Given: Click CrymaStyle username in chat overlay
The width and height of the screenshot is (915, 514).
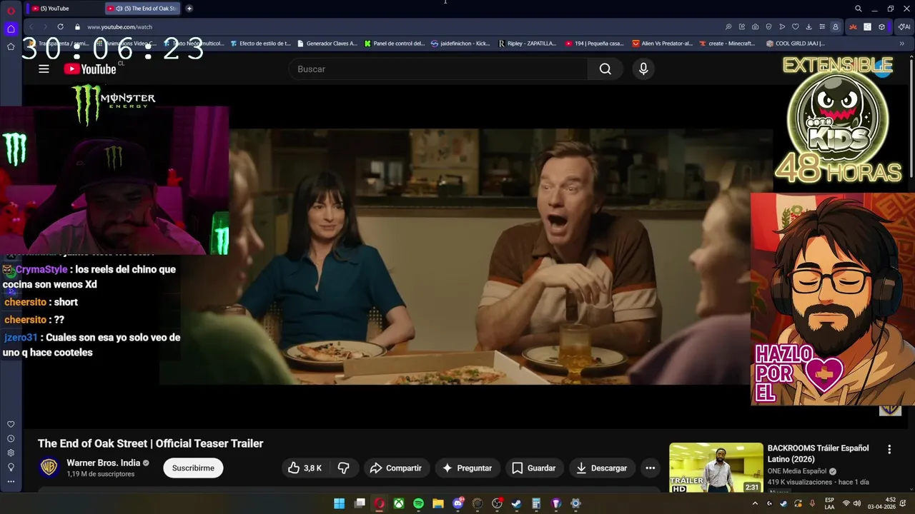Looking at the screenshot, I should 41,270.
